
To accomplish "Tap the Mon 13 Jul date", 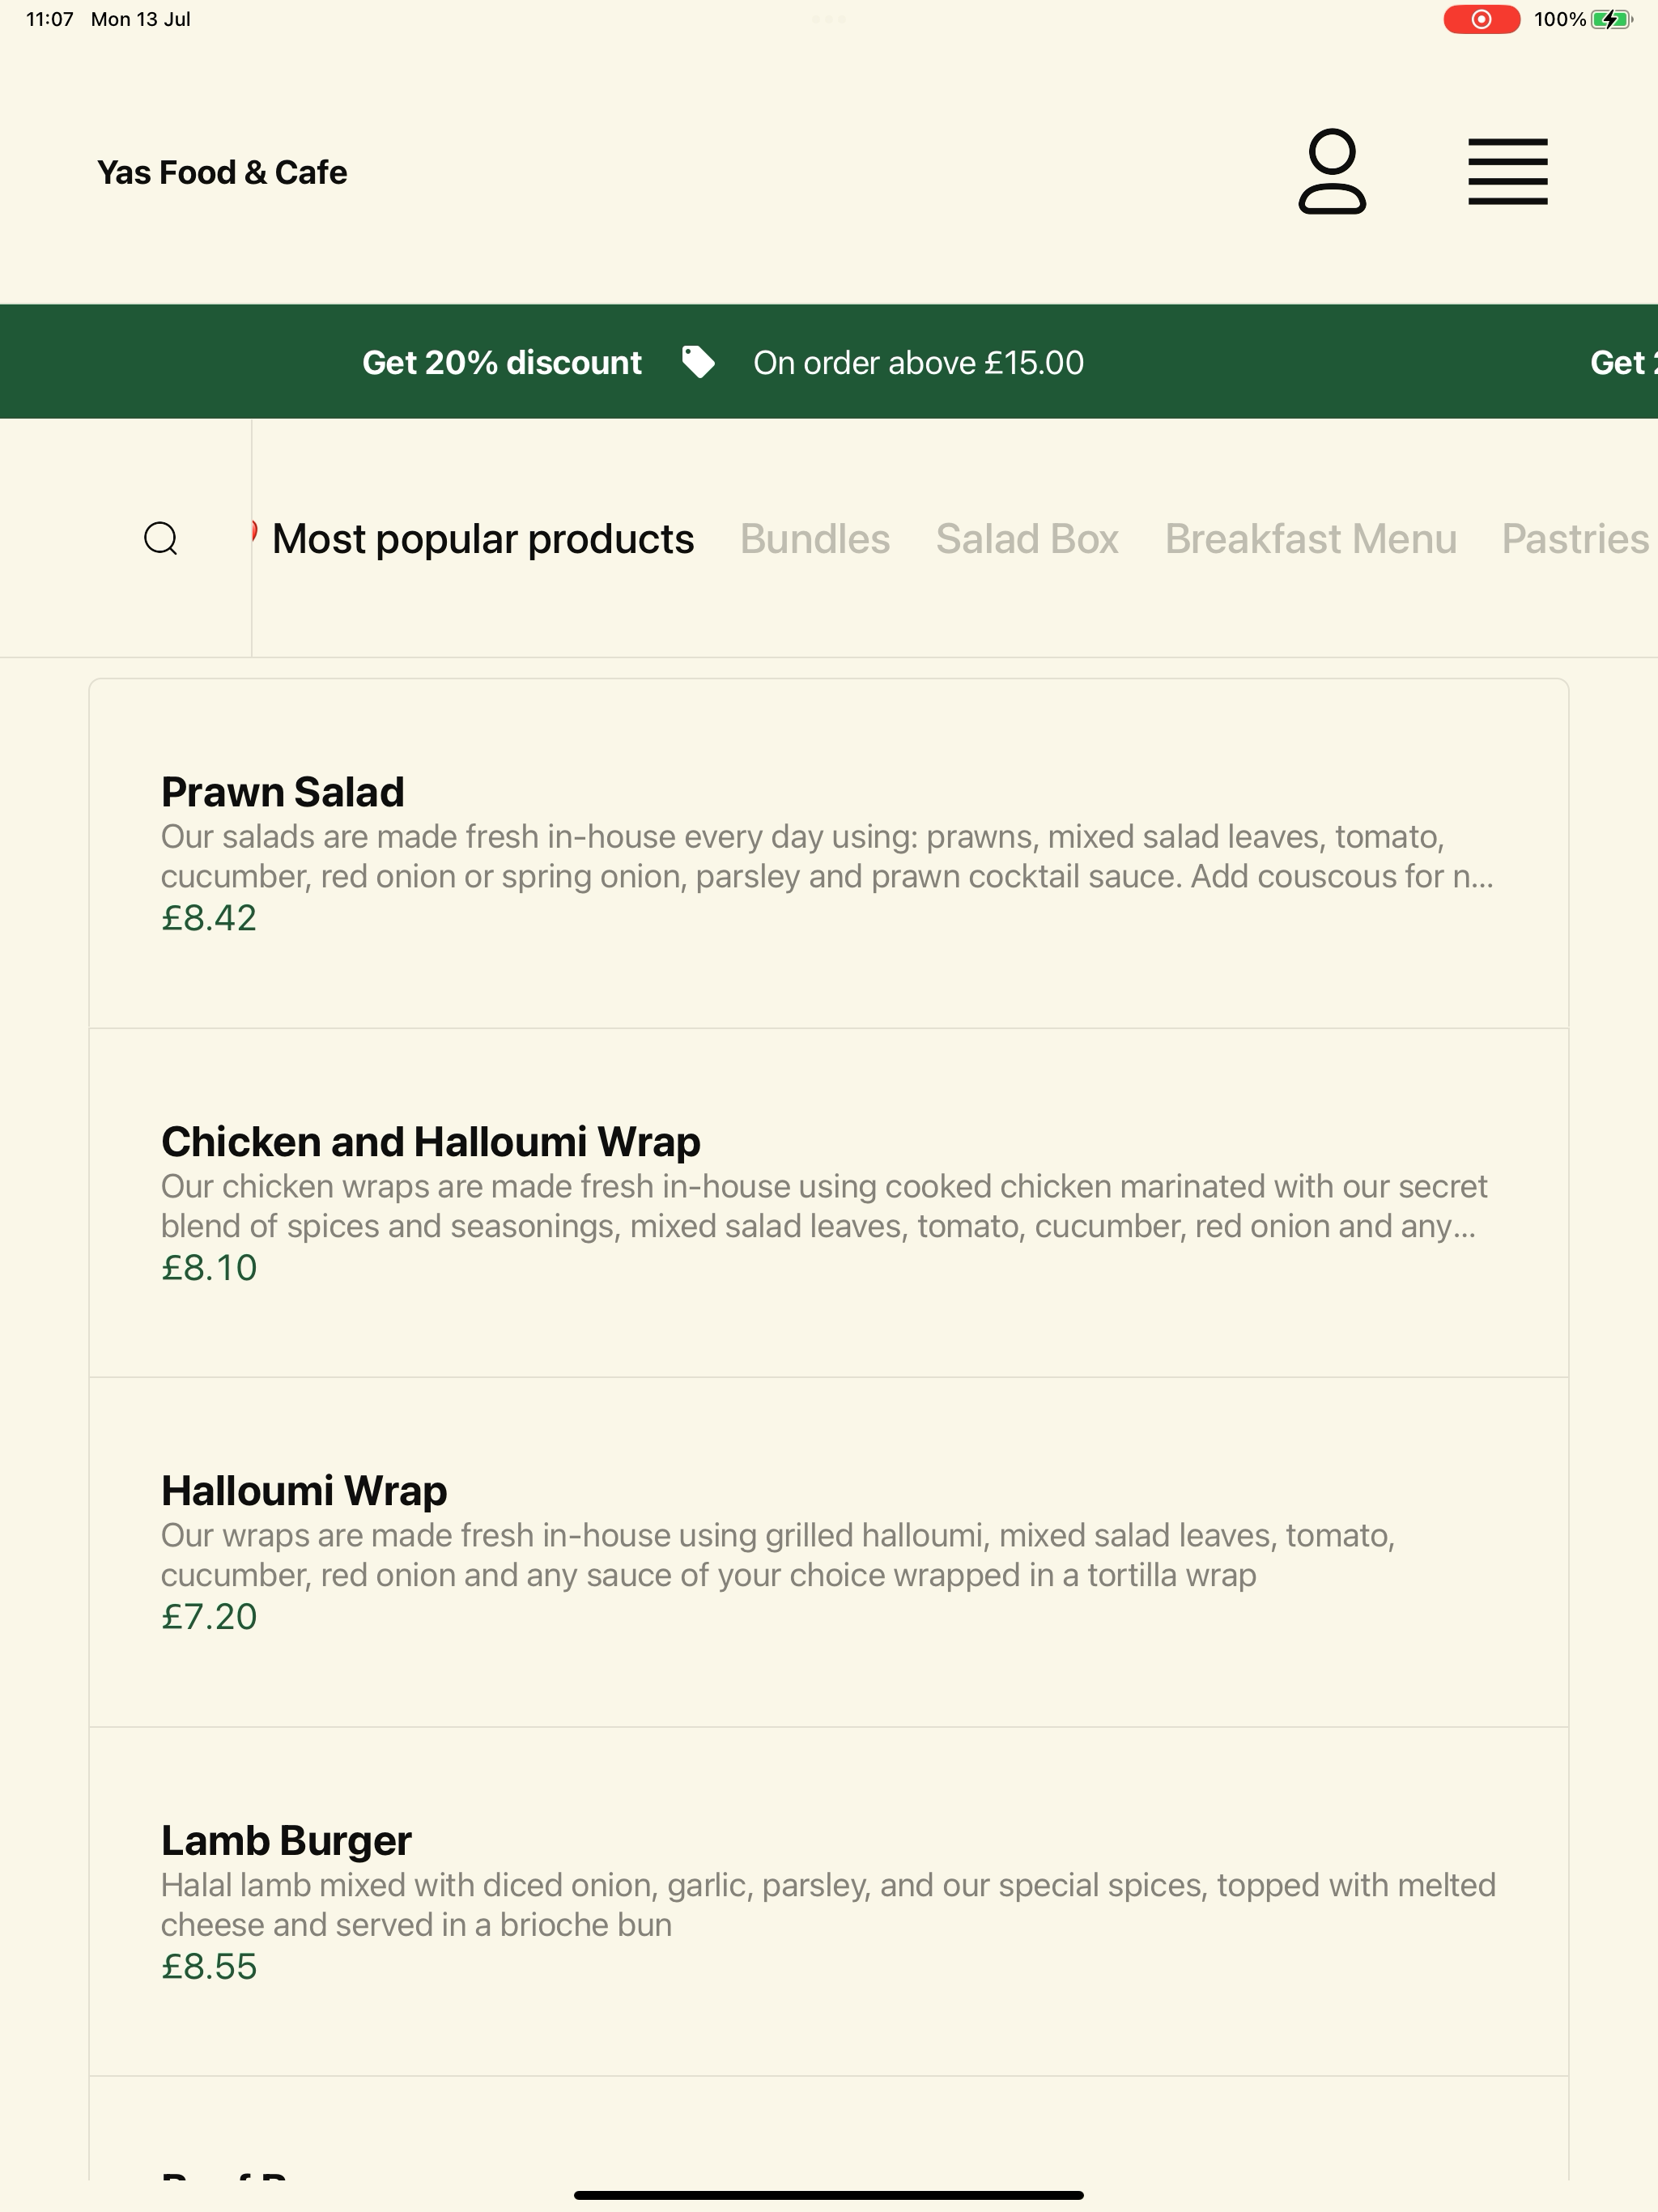I will (x=140, y=19).
